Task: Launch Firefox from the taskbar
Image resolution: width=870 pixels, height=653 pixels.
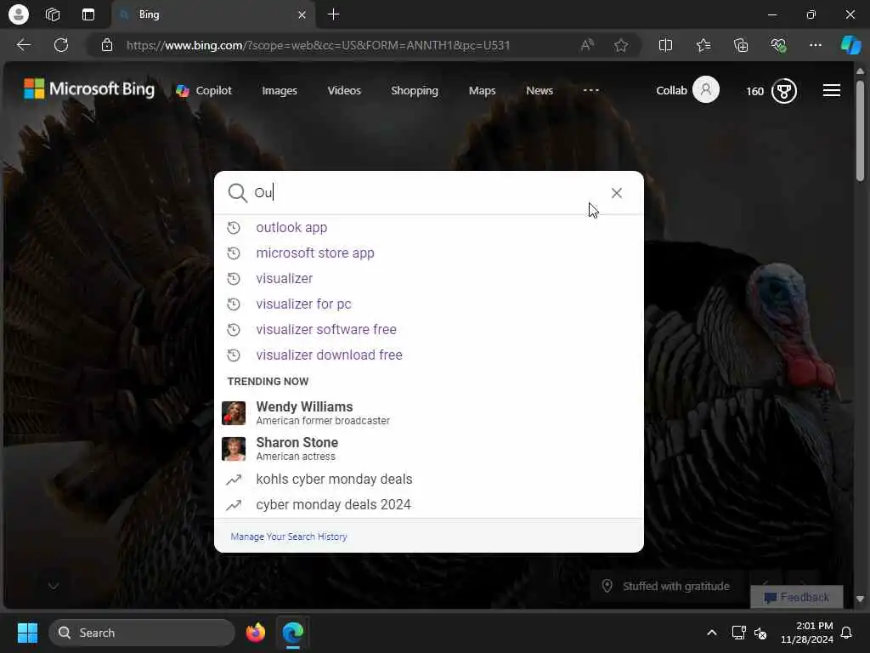Action: 255,633
